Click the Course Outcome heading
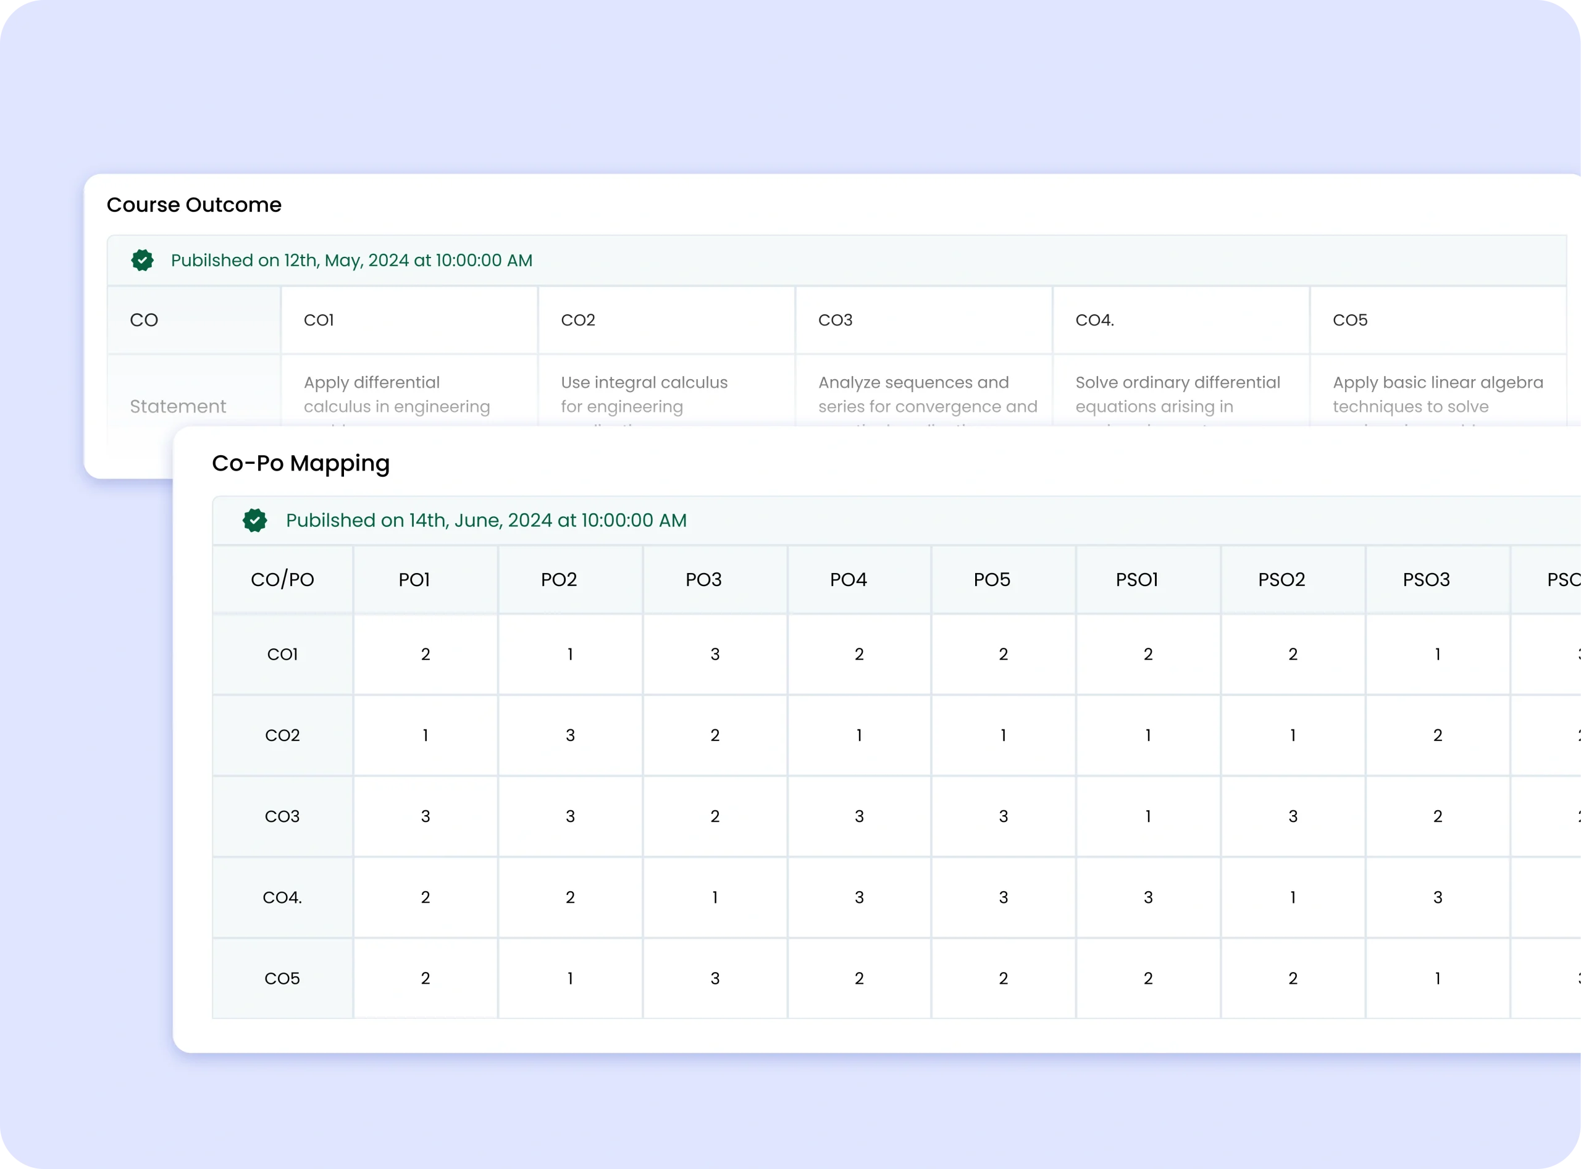The height and width of the screenshot is (1169, 1581). tap(194, 205)
